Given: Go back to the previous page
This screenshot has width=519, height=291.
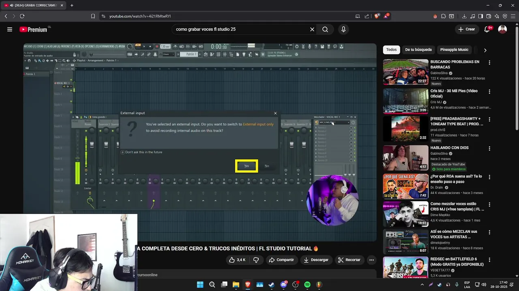Looking at the screenshot, I should tap(6, 16).
